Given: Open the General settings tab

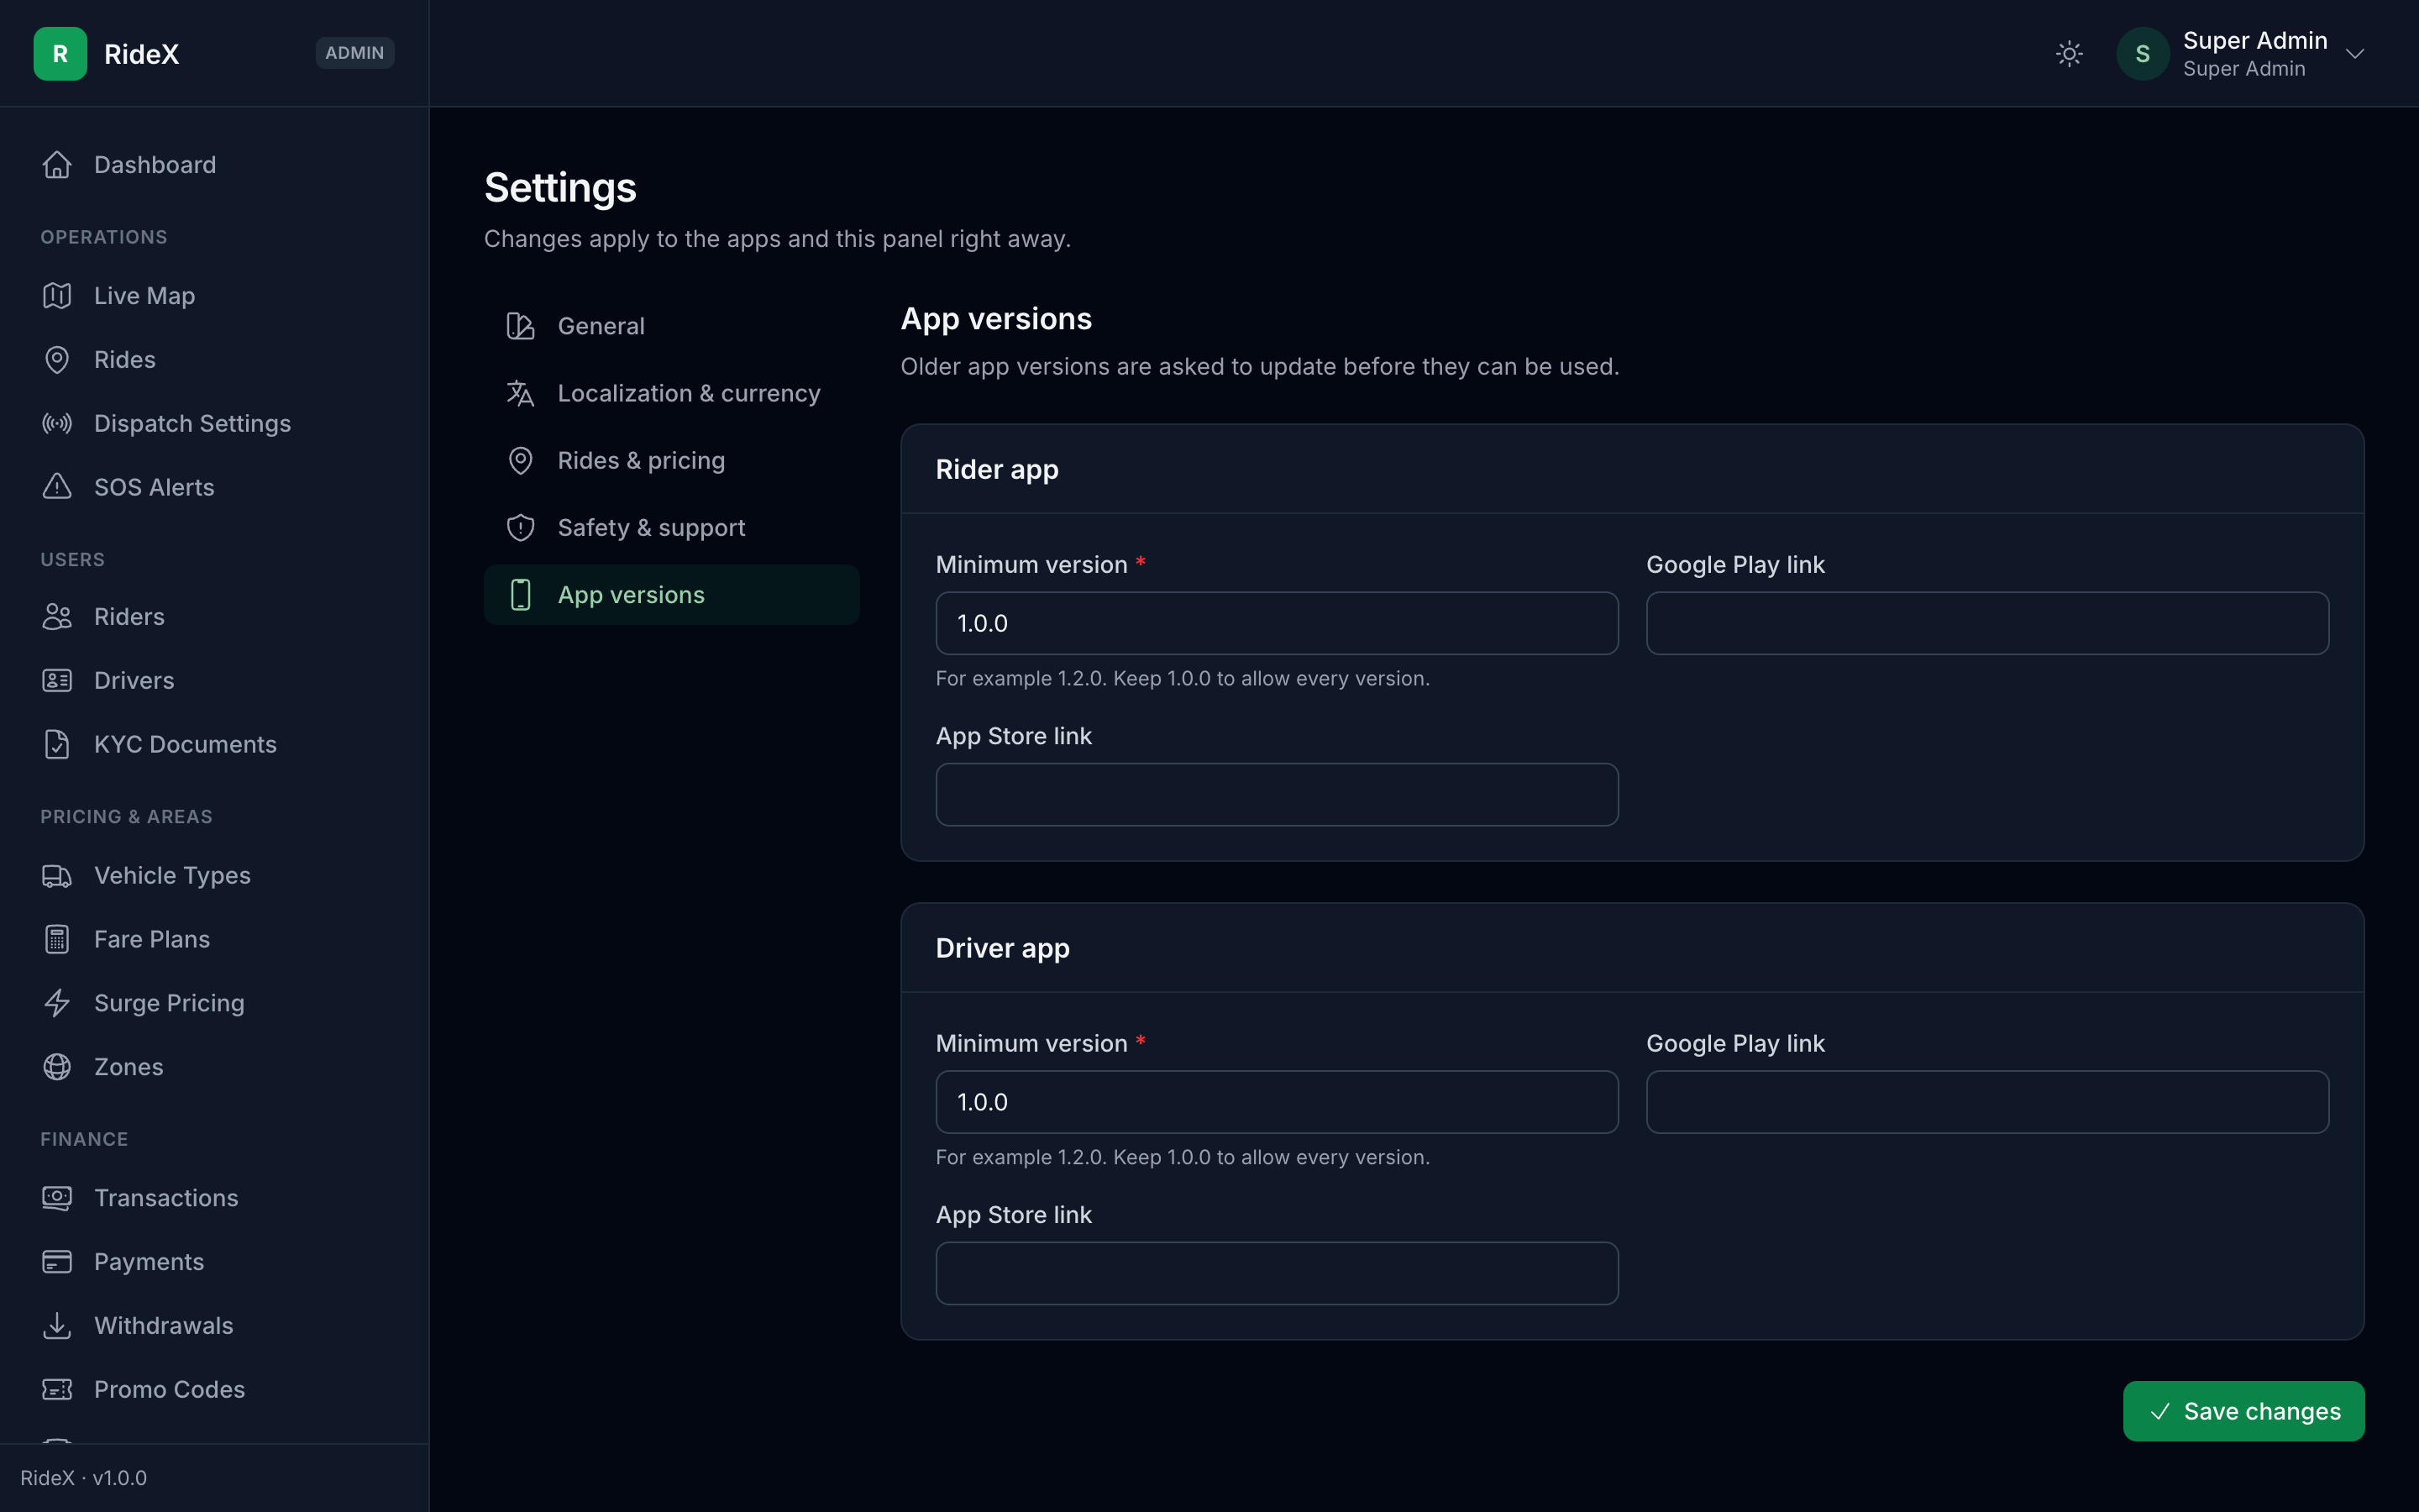Looking at the screenshot, I should tap(672, 326).
